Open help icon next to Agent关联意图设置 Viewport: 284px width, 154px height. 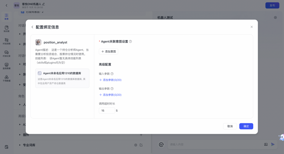tap(130, 41)
